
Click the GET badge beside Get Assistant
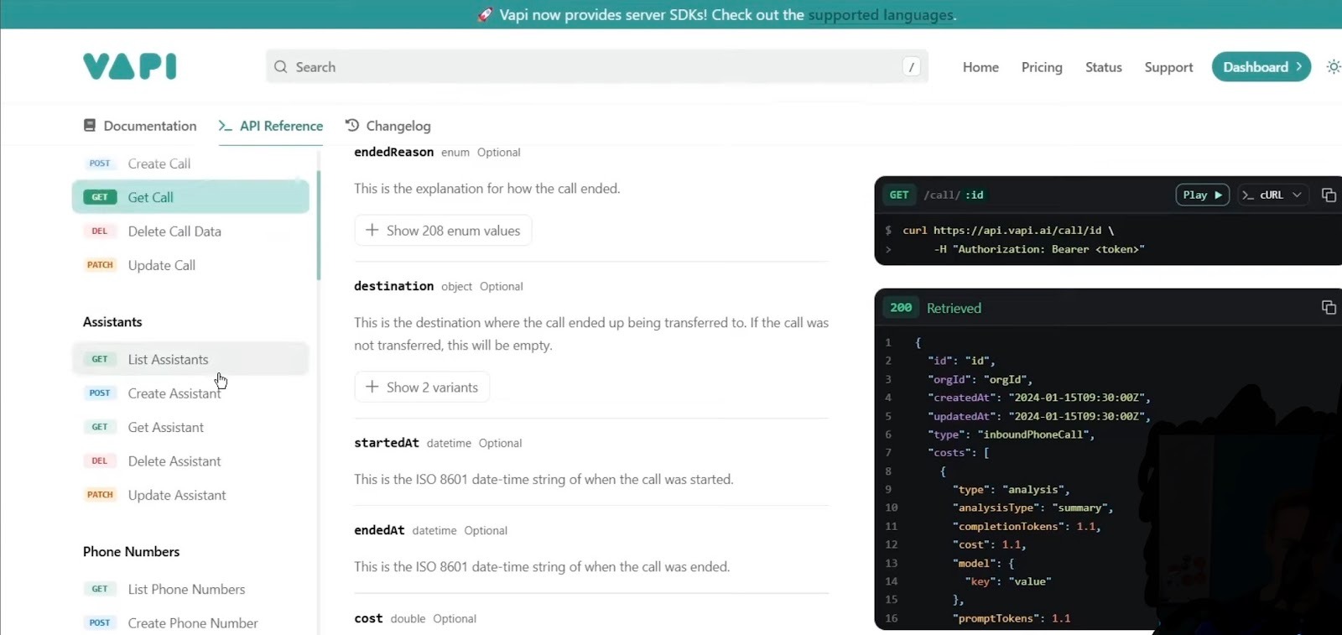(x=100, y=427)
